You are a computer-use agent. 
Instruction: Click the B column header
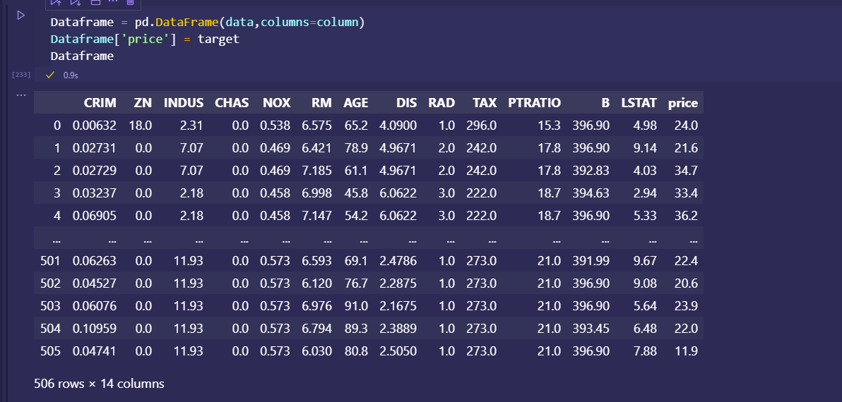(x=606, y=103)
